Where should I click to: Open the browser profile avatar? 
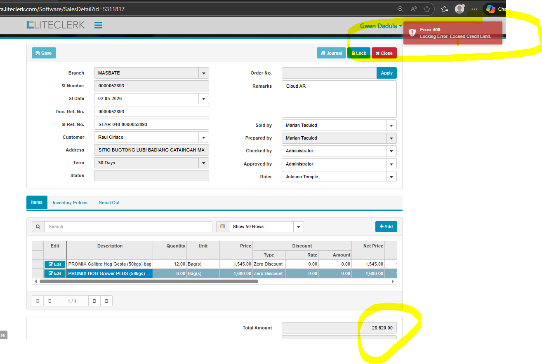(x=459, y=9)
